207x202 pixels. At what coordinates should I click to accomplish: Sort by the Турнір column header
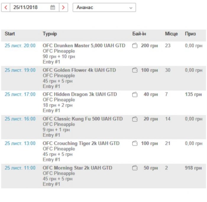coord(50,34)
